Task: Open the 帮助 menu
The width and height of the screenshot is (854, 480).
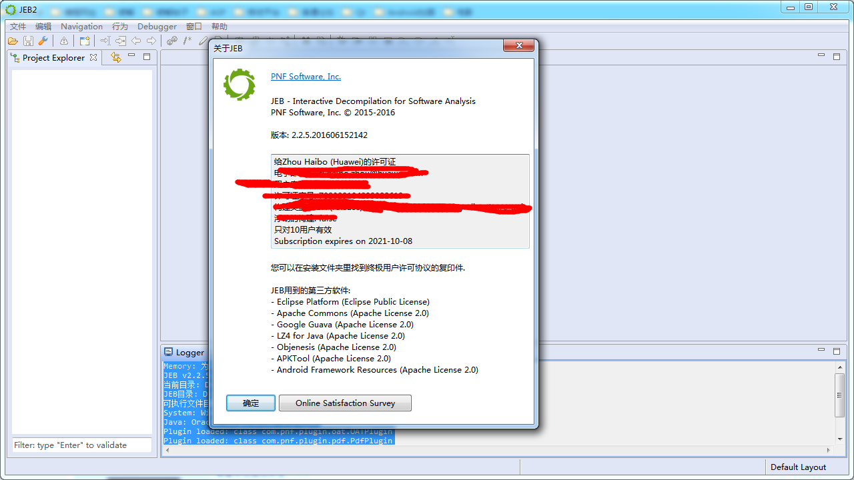Action: [x=220, y=27]
